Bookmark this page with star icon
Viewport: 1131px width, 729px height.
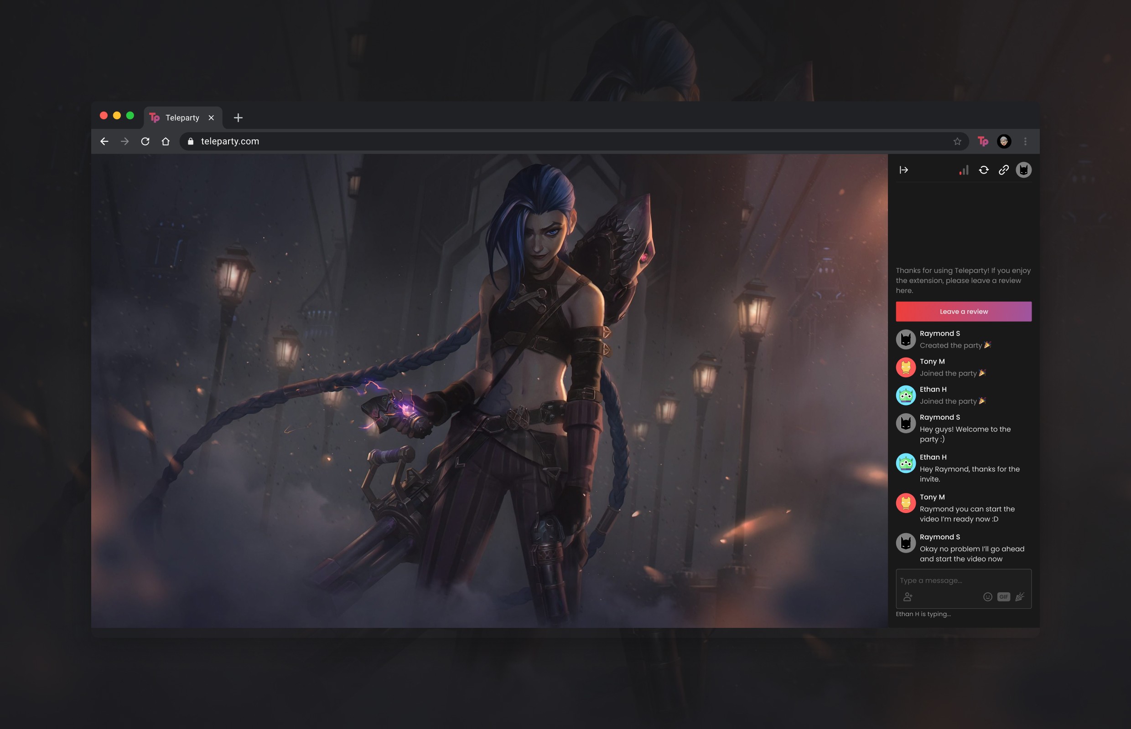(957, 141)
